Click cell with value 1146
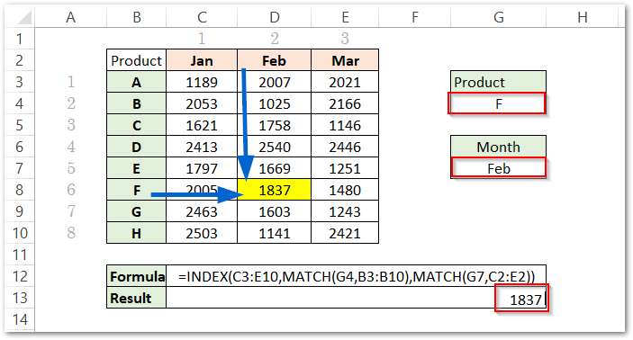The width and height of the screenshot is (633, 340). pyautogui.click(x=345, y=125)
